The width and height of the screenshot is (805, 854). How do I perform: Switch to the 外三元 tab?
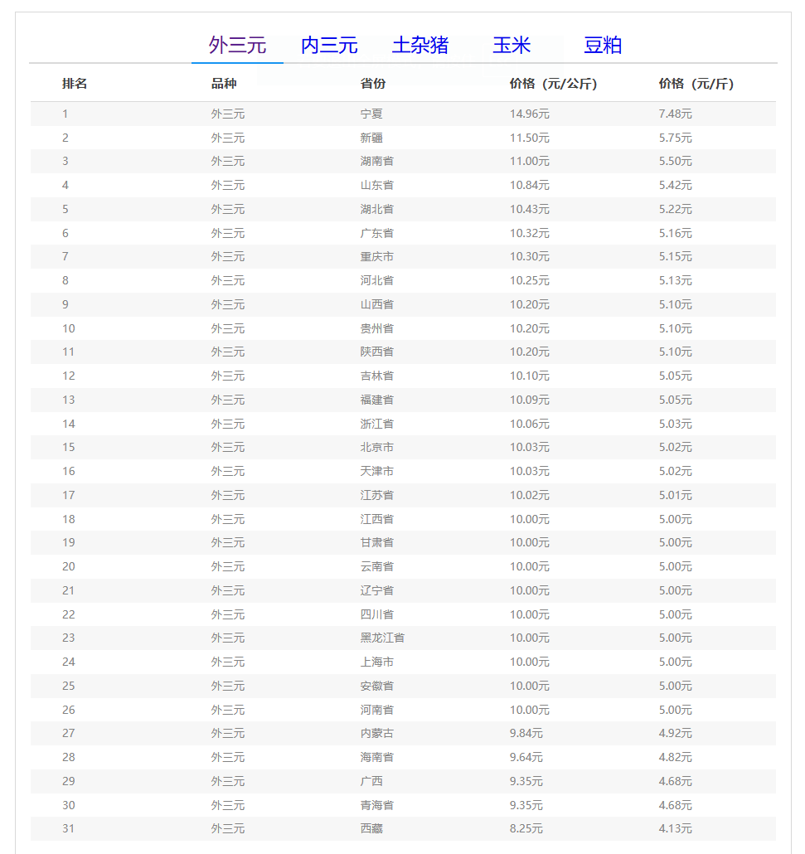[x=237, y=45]
